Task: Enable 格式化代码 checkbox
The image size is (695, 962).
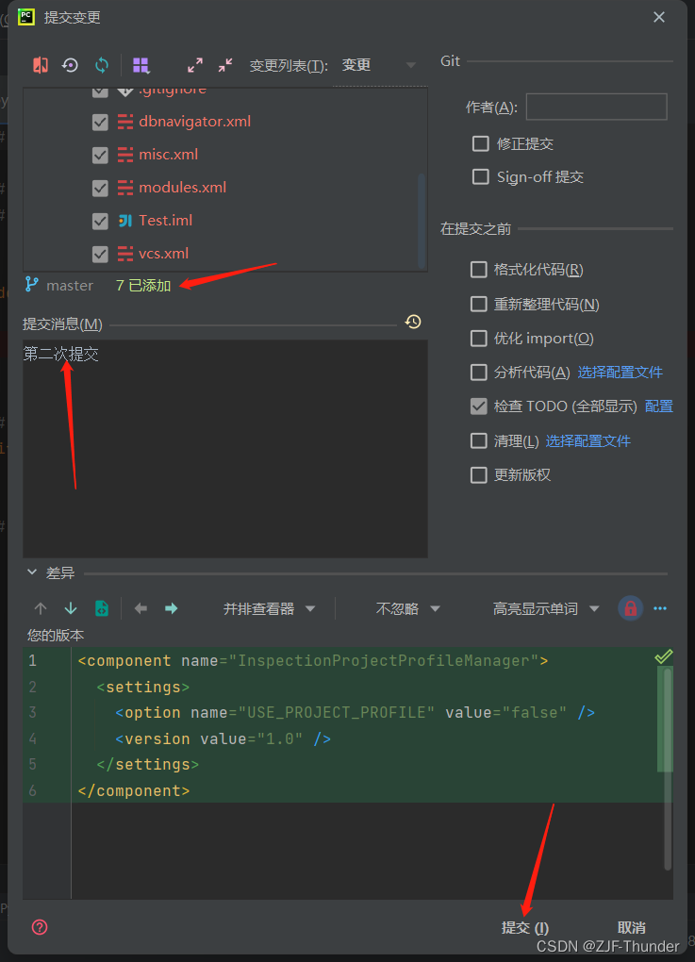Action: [478, 270]
